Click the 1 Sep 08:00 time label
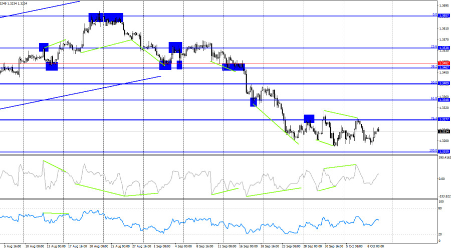The width and height of the screenshot is (451, 250). [x=162, y=246]
